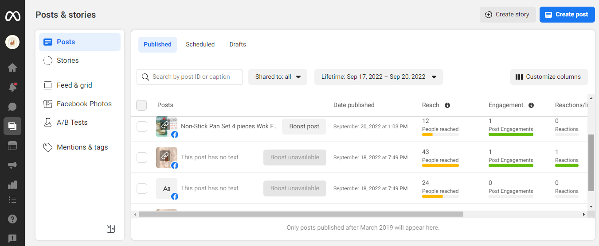Screen dimensions: 599x246
Task: Open the Ads megaphone icon
Action: (12, 165)
